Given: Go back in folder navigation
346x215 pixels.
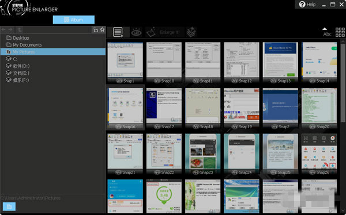Looking at the screenshot, I should click(3, 29).
